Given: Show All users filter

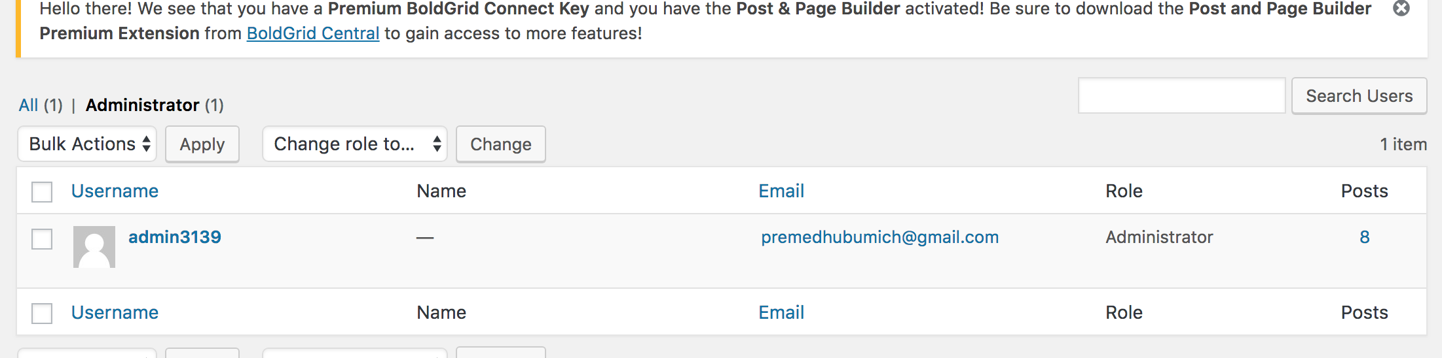Looking at the screenshot, I should tap(28, 105).
